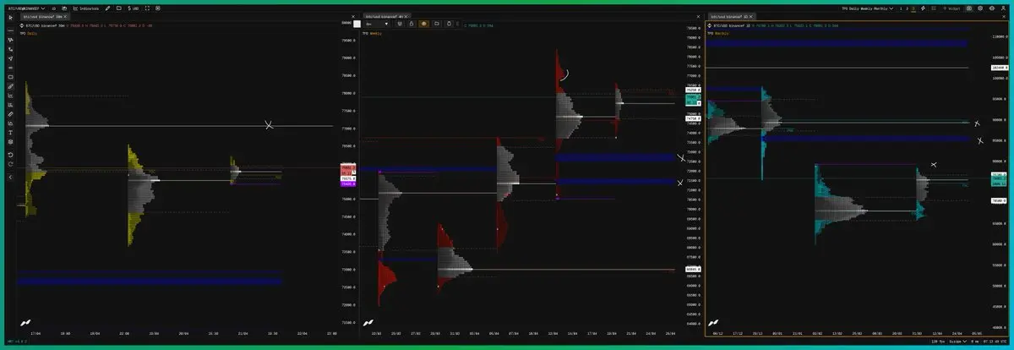Click the 102400 price label on 1D axis
This screenshot has height=350, width=1014.
pyautogui.click(x=1001, y=68)
